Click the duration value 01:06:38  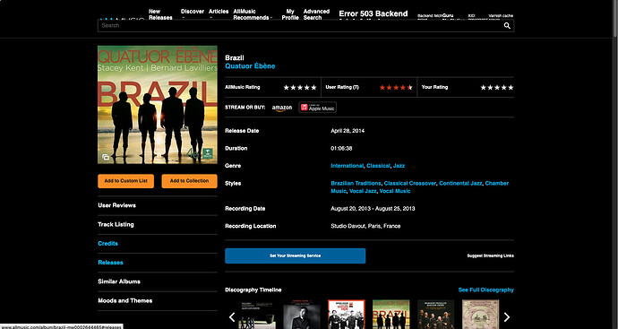pyautogui.click(x=341, y=149)
